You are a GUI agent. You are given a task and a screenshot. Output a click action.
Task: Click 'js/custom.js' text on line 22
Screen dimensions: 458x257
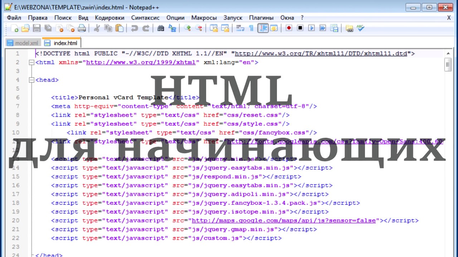click(218, 238)
